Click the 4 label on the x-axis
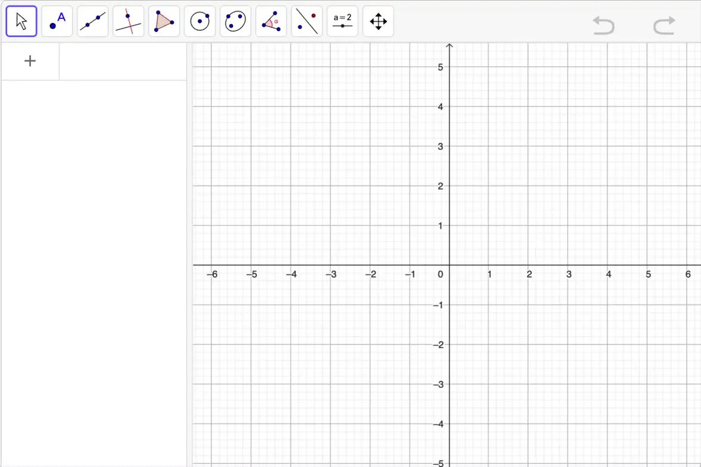 (x=609, y=274)
